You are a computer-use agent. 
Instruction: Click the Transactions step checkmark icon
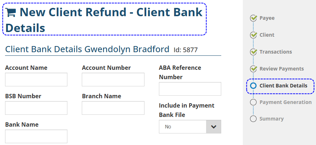click(253, 52)
